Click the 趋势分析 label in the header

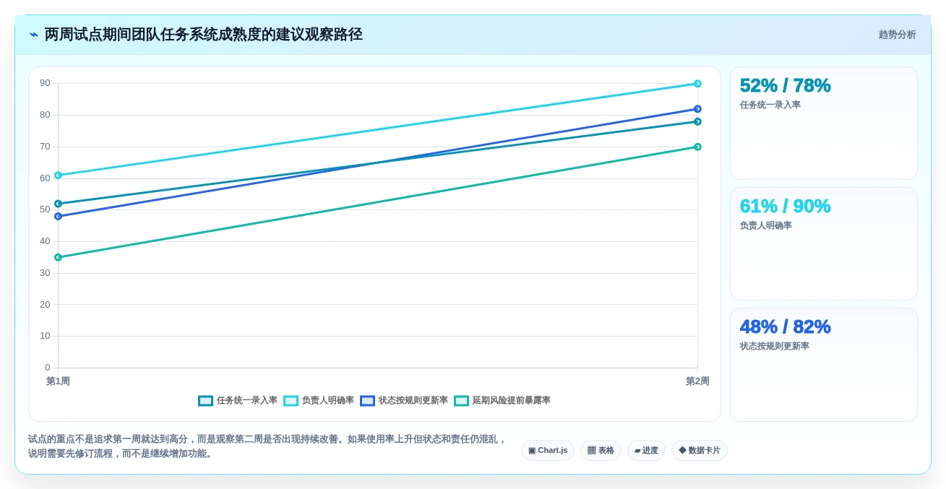[x=897, y=35]
